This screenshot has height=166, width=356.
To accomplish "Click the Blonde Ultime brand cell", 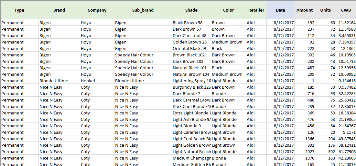I will [x=59, y=81].
